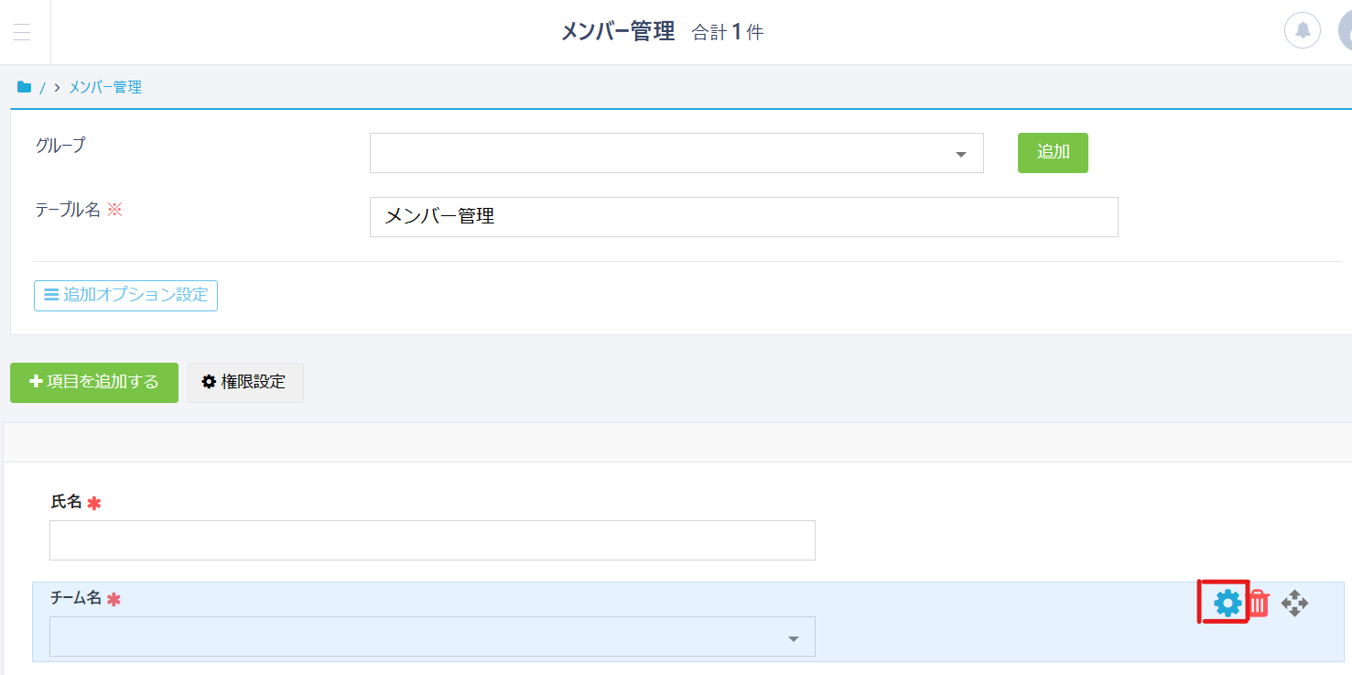Select the チーム名 field label
Viewport: 1352px width, 675px height.
(x=76, y=599)
